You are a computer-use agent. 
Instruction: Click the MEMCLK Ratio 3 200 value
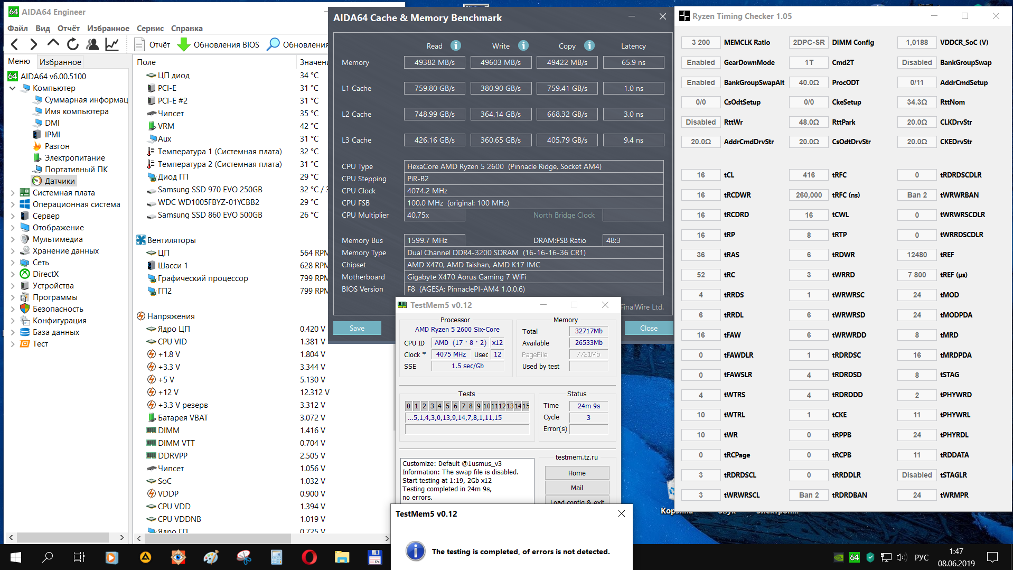[x=700, y=42]
